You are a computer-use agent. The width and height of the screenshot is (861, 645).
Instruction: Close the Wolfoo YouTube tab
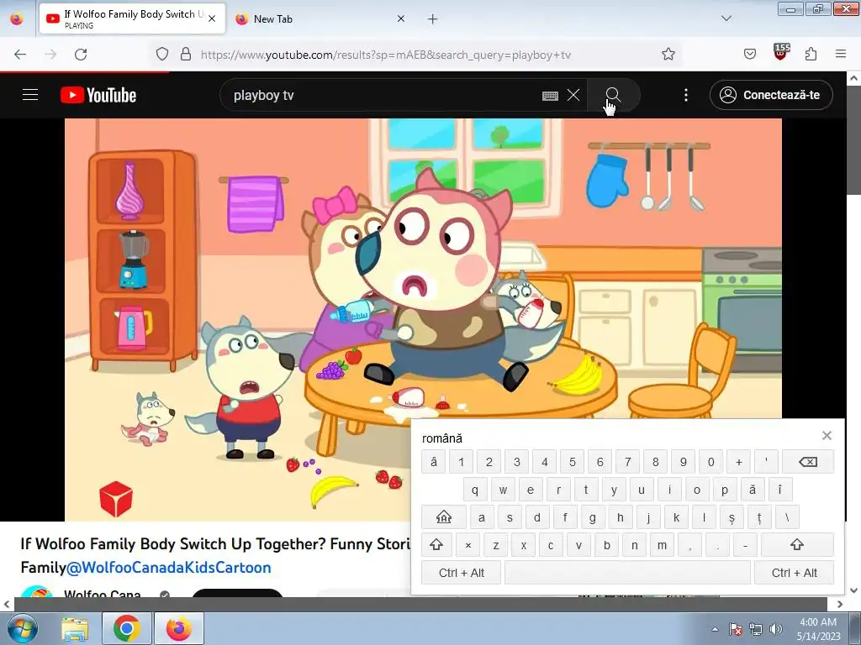click(212, 18)
